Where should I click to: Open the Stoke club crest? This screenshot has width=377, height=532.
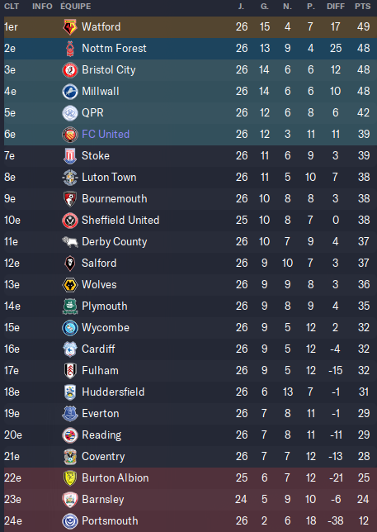tap(70, 156)
